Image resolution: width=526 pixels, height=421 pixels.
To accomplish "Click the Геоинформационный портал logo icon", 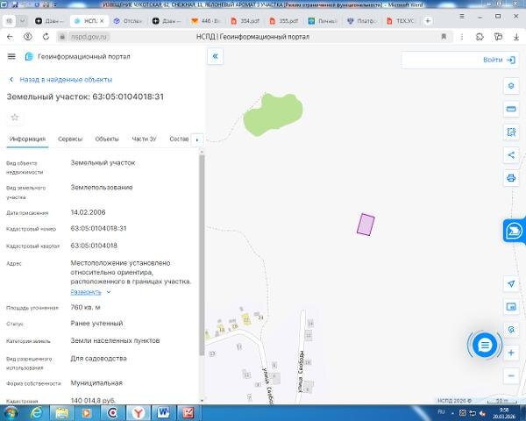I will pos(29,56).
